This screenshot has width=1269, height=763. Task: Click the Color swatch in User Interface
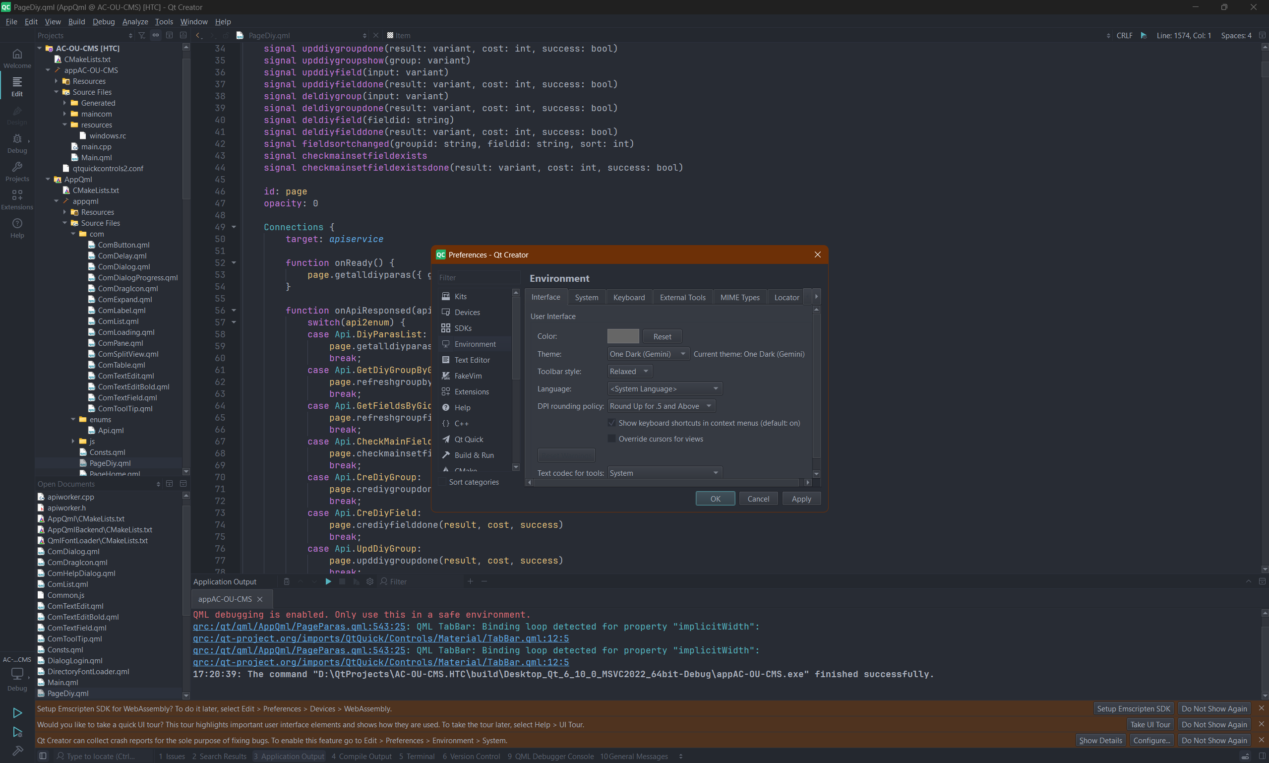click(x=623, y=336)
